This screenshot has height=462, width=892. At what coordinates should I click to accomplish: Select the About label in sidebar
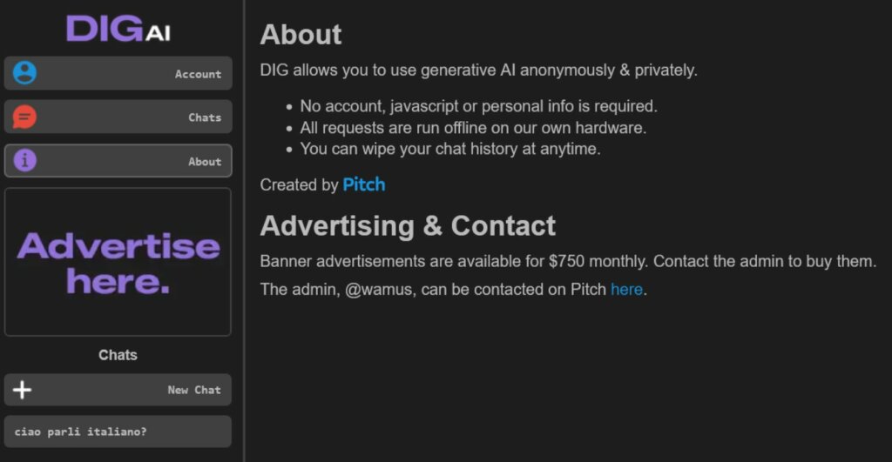coord(205,161)
